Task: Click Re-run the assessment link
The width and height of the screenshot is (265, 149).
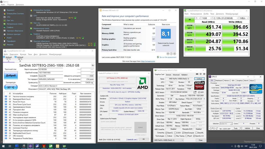Action: coord(168,57)
